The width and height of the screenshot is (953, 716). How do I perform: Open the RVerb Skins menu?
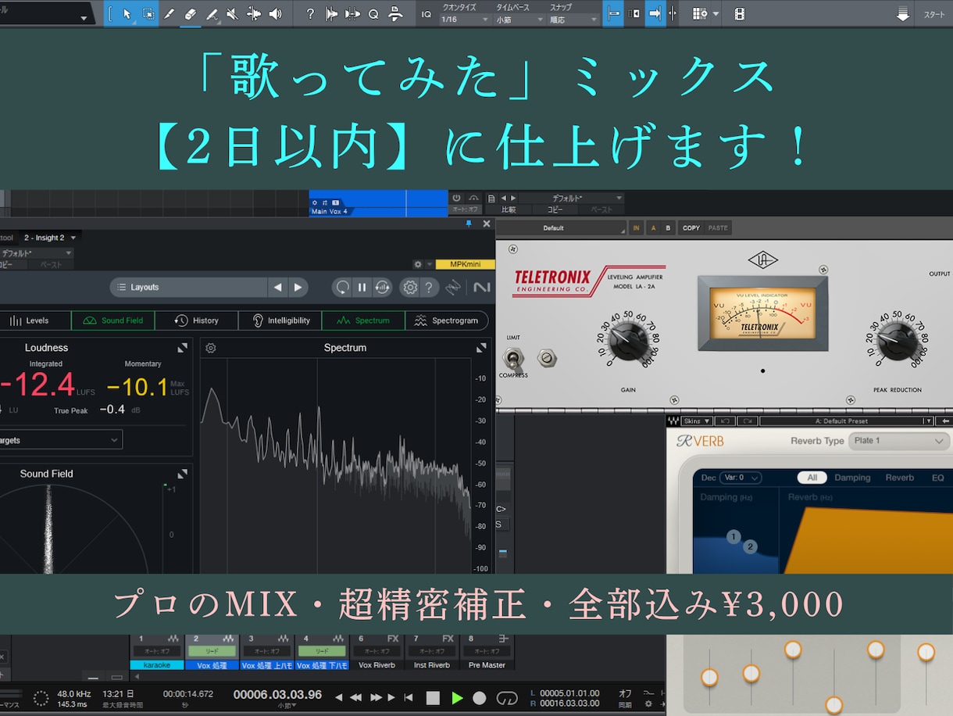coord(696,421)
